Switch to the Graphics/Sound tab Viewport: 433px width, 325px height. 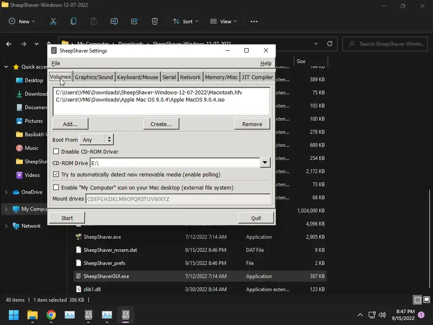click(94, 77)
